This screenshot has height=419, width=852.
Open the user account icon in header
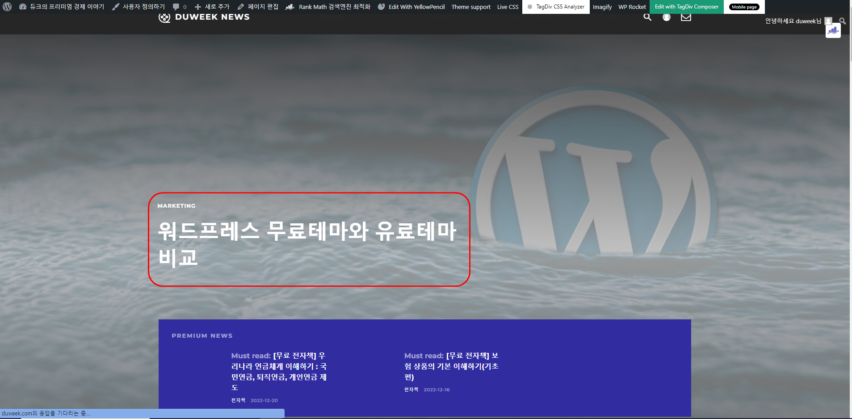pos(667,17)
